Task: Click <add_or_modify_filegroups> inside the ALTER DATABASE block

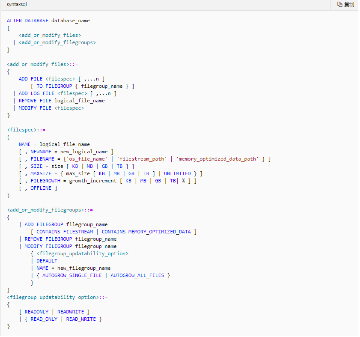Action: point(57,42)
